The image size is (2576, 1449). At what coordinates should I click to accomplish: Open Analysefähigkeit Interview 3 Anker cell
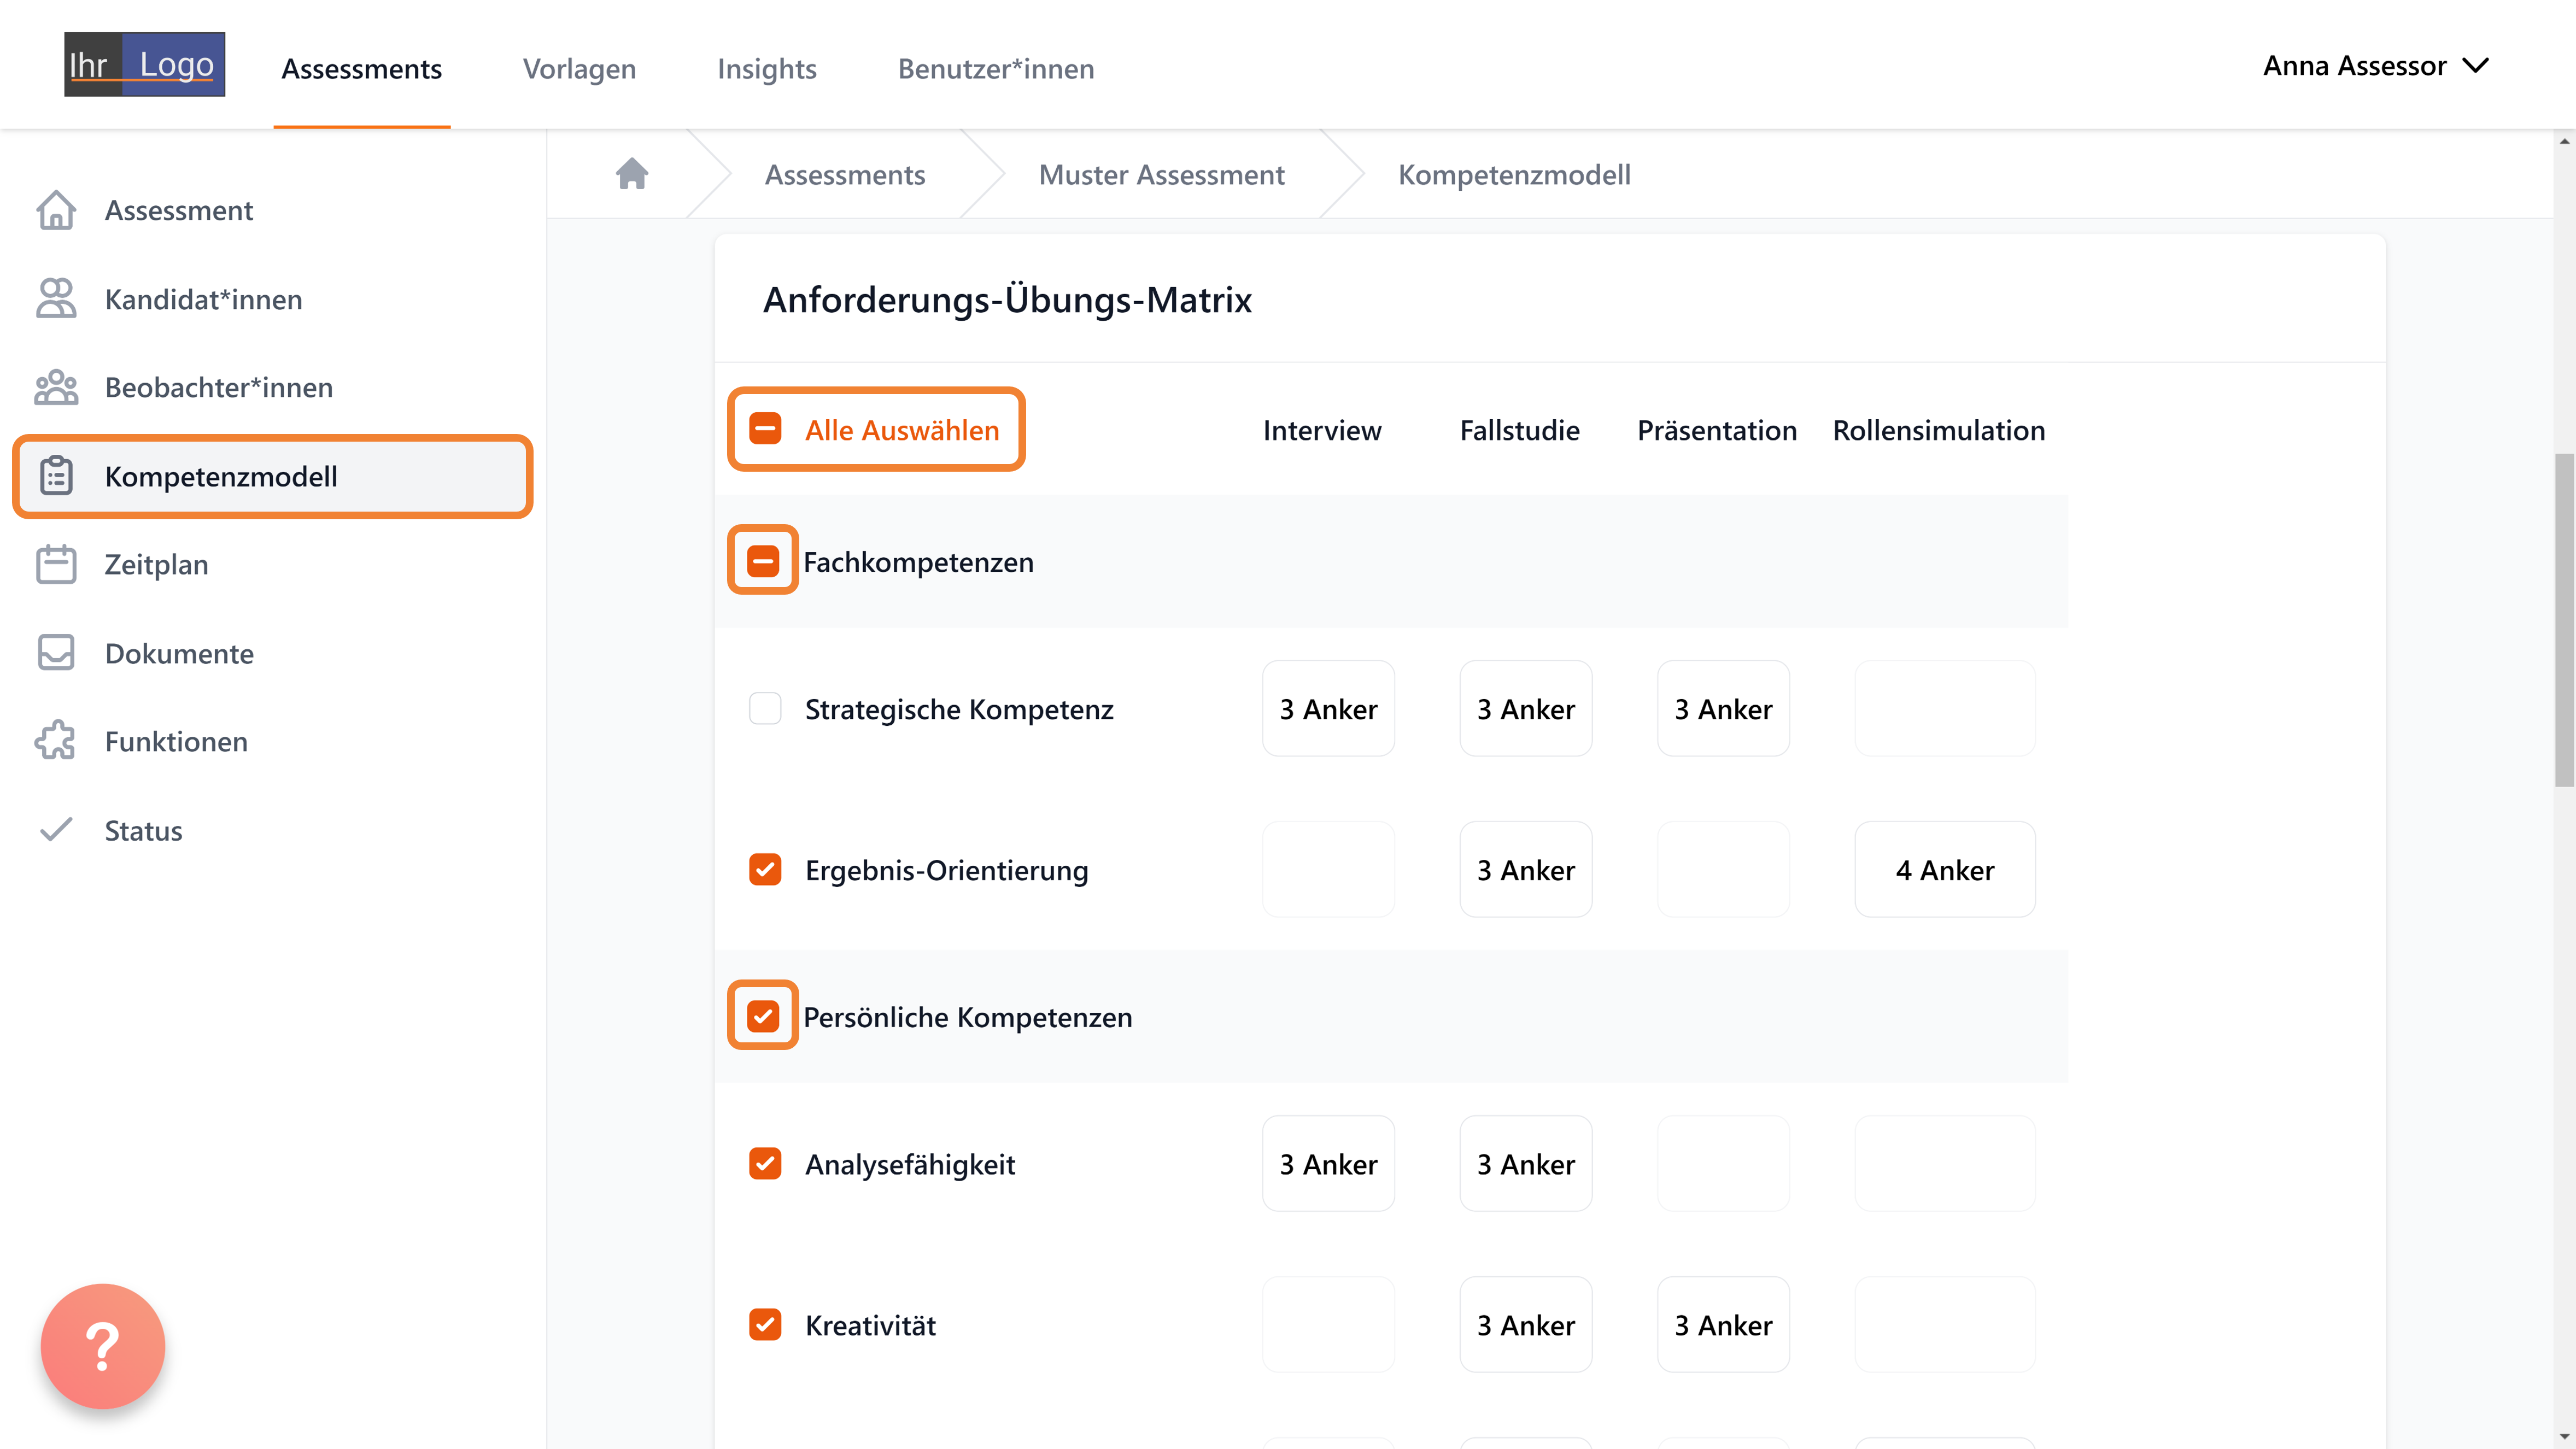point(1328,1163)
